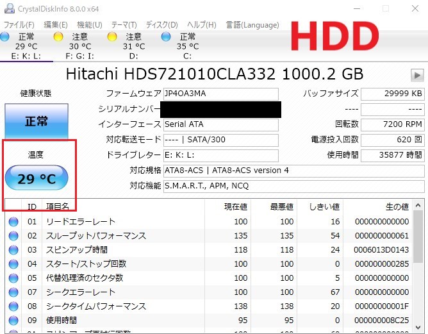Click the drive letter field E: K: L:

click(221, 155)
